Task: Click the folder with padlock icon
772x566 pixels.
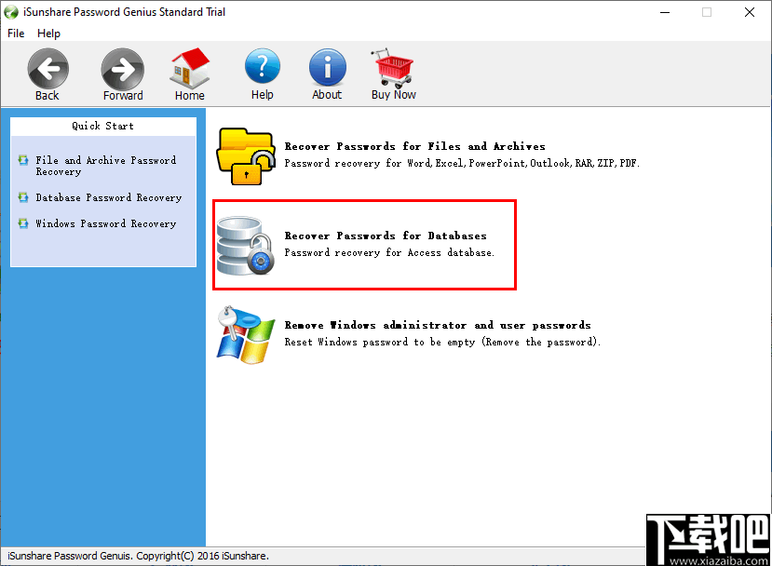Action: tap(245, 155)
